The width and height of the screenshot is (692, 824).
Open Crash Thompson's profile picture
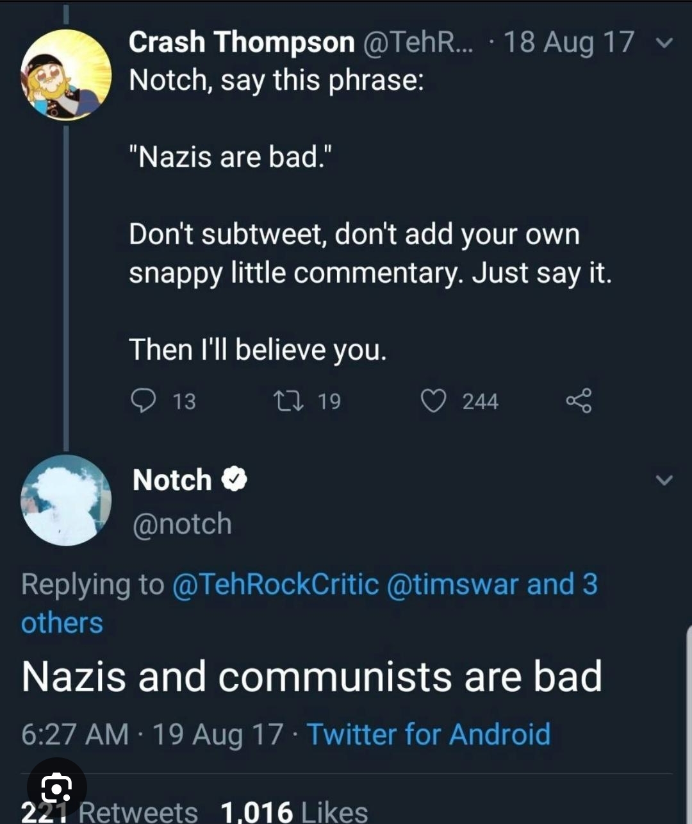point(66,75)
